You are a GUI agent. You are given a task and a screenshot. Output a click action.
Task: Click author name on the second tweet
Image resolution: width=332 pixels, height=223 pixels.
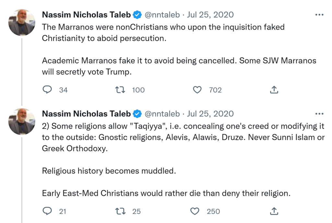[x=86, y=114]
